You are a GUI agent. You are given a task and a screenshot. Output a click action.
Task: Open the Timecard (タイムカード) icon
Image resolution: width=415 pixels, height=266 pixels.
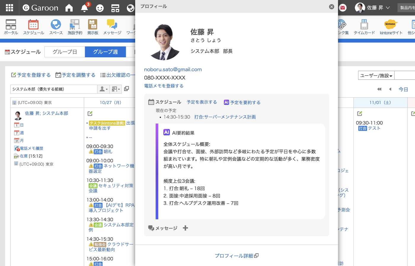[x=364, y=27]
